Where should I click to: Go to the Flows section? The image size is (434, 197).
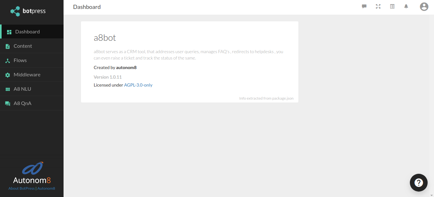(32, 60)
